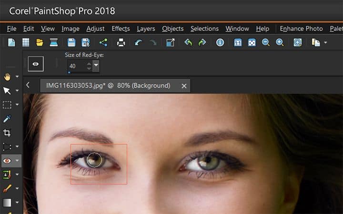The height and width of the screenshot is (214, 343).
Task: Click the Enhance Photo button
Action: click(x=301, y=29)
